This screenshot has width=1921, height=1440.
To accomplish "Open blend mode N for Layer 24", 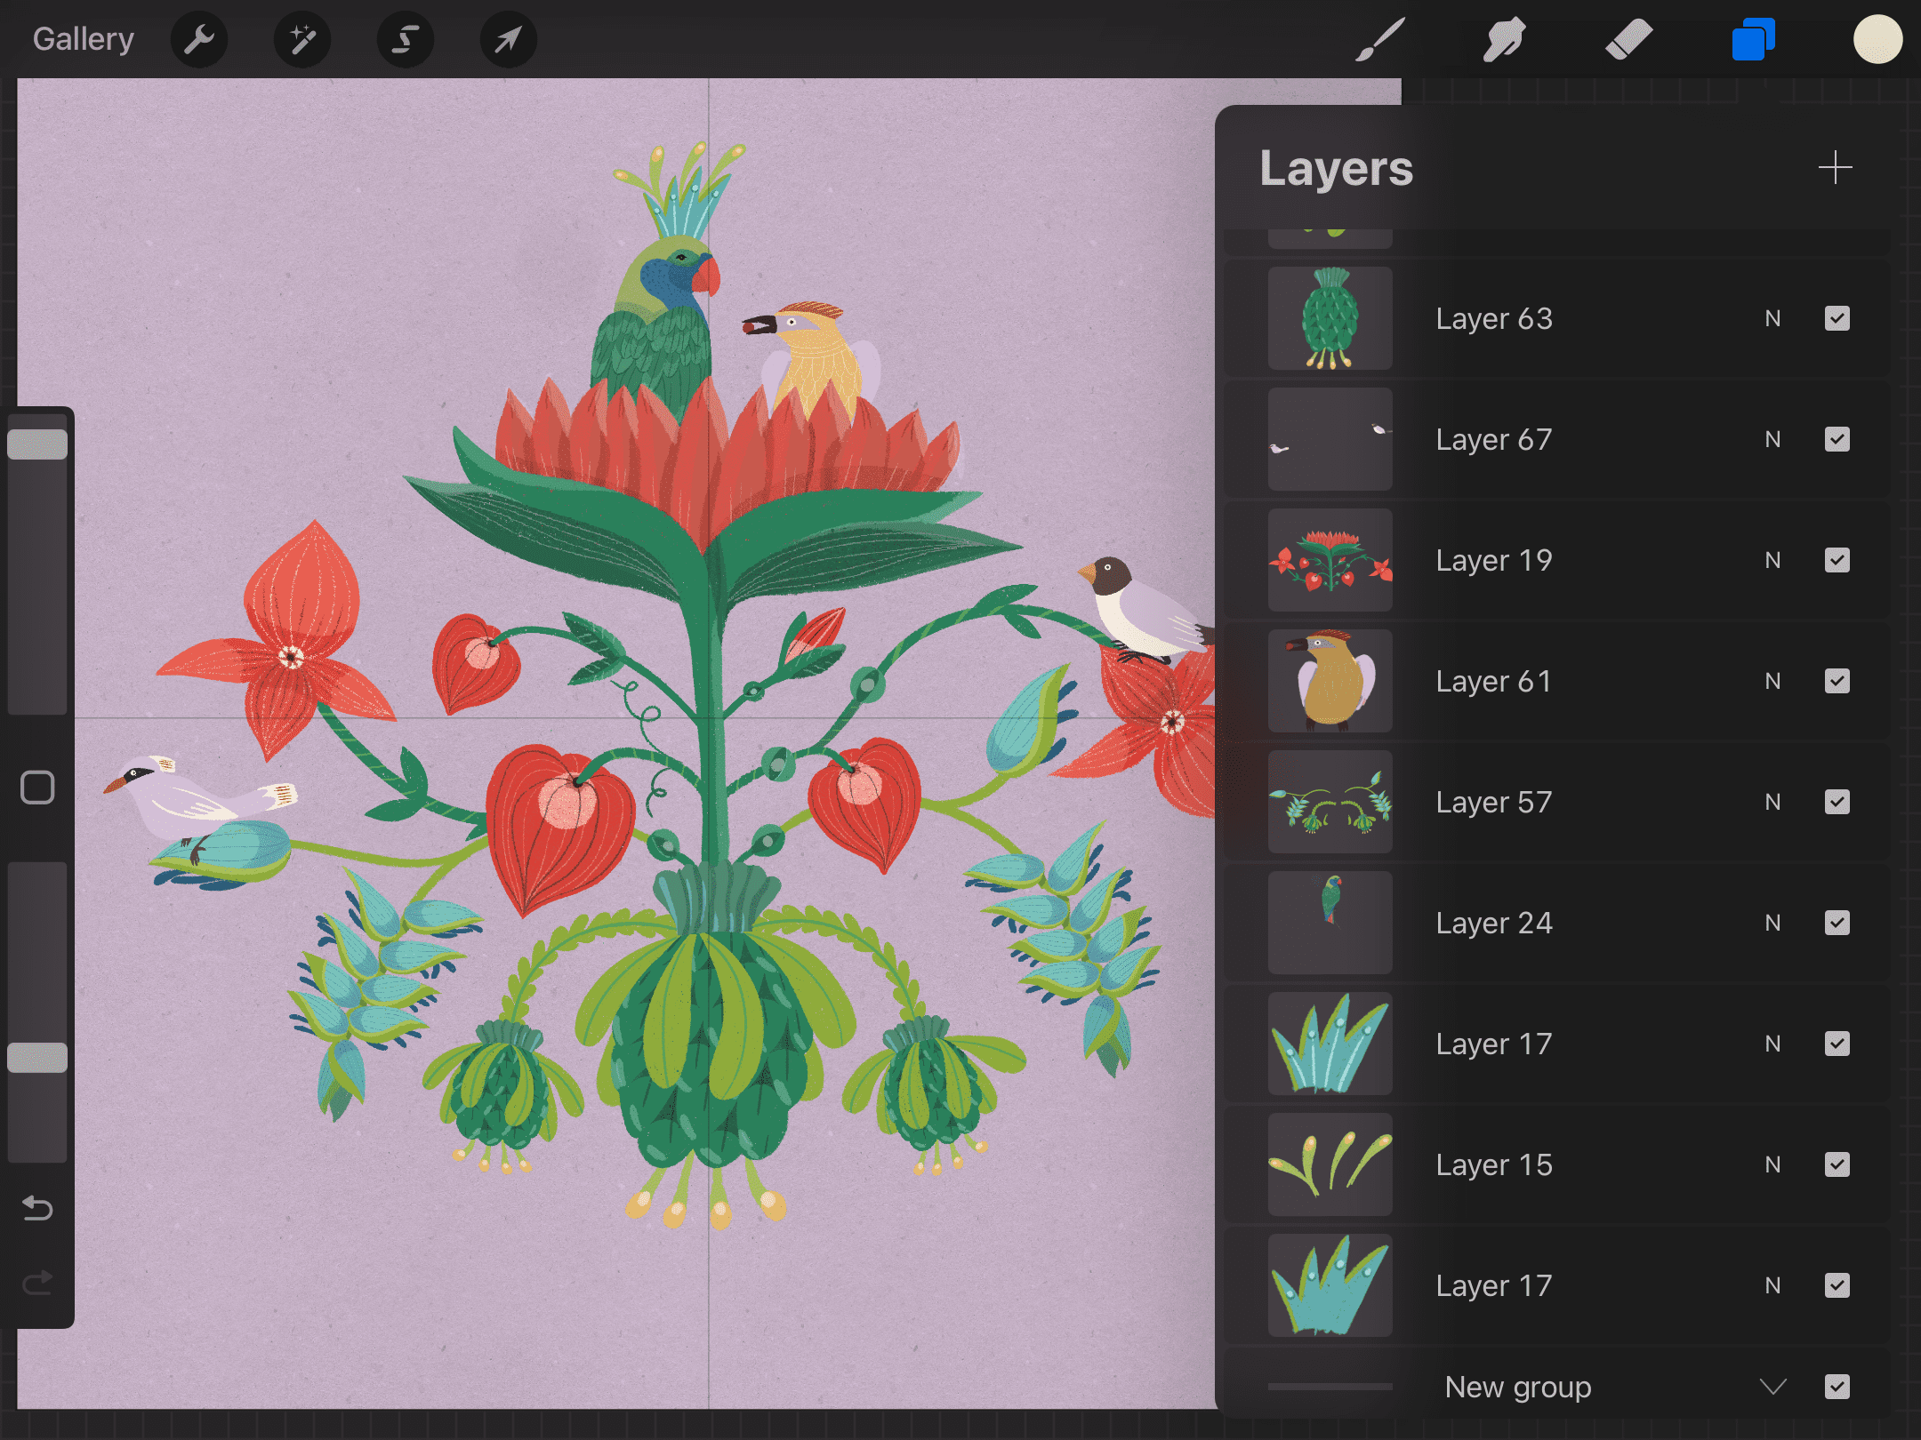I will [1772, 923].
